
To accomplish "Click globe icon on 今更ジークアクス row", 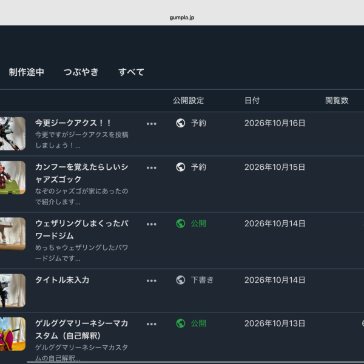I will tap(181, 123).
